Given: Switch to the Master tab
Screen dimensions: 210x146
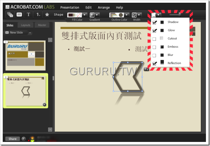Looking at the screenshot, I should click(42, 25).
